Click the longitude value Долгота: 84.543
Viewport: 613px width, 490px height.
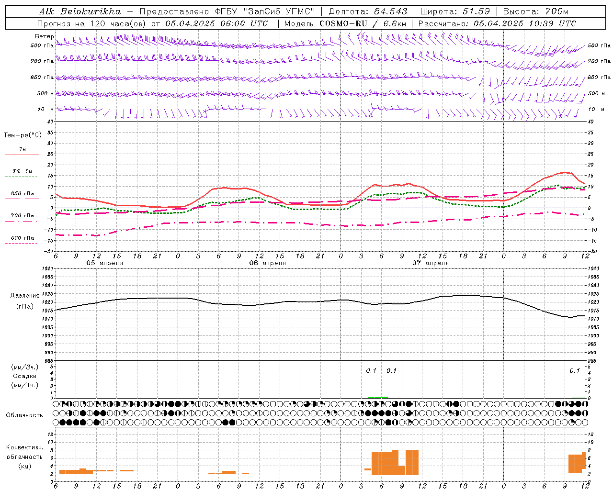(368, 11)
